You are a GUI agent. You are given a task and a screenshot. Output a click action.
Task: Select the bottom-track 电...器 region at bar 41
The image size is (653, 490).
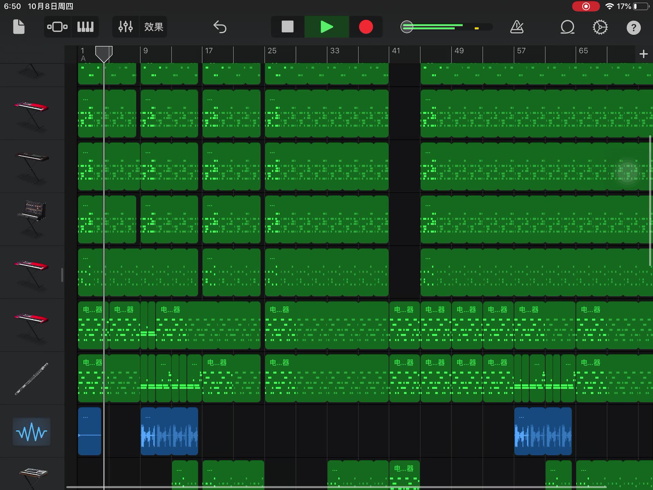[404, 475]
